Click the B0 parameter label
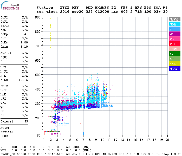 (2, 111)
